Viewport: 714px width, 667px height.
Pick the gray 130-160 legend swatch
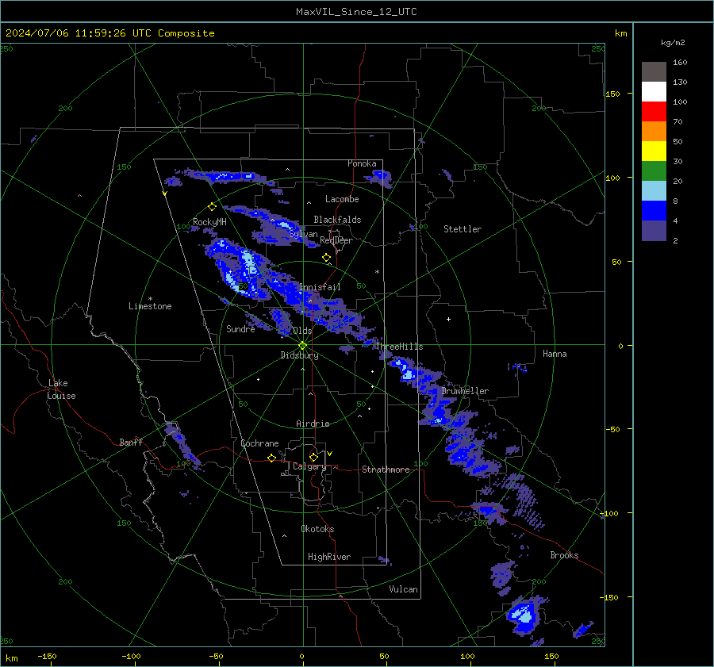tap(654, 72)
